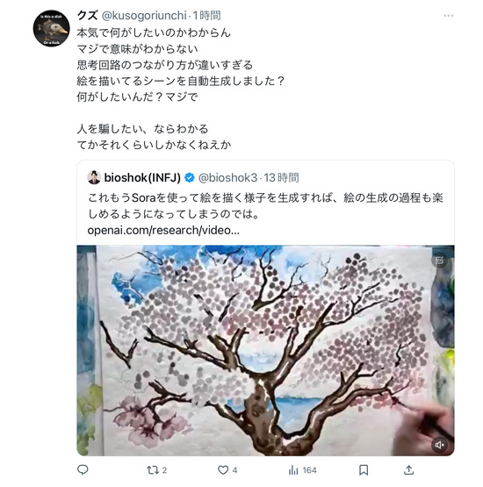Unmute the video with the speaker icon
The image size is (483, 487).
[439, 445]
